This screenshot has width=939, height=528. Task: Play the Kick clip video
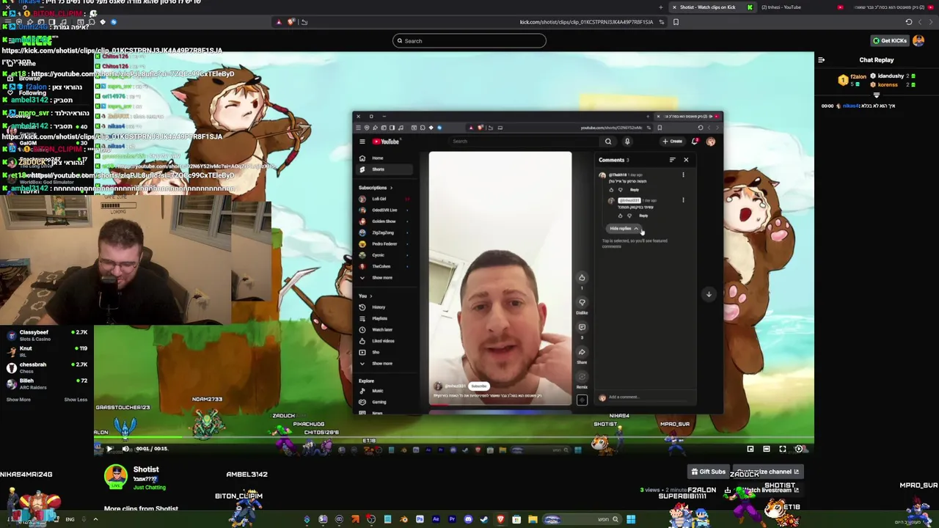click(x=109, y=449)
